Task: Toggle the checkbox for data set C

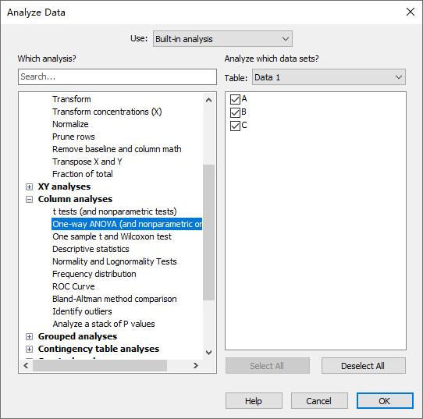Action: click(235, 126)
